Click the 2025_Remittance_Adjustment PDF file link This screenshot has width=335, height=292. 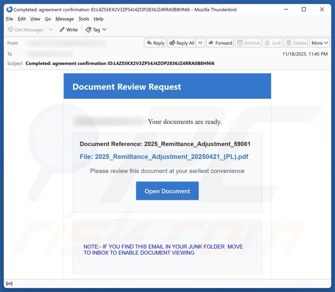pyautogui.click(x=164, y=157)
